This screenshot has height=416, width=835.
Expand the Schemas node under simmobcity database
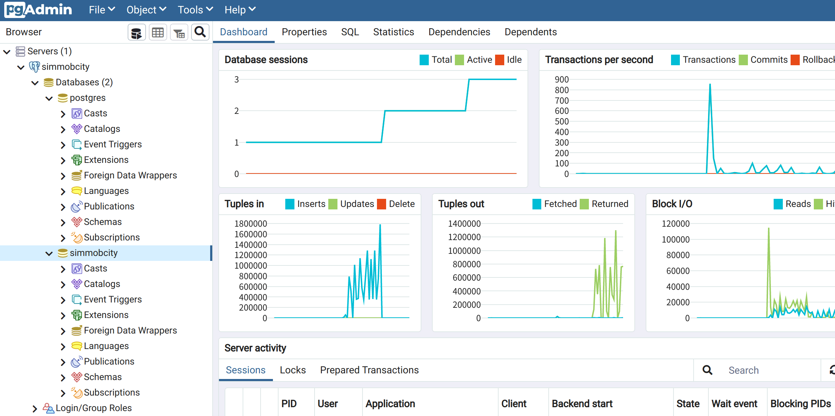click(63, 378)
